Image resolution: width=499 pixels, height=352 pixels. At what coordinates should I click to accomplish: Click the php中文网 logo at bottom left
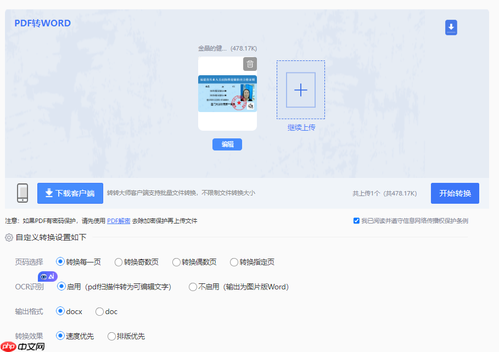[x=23, y=347]
